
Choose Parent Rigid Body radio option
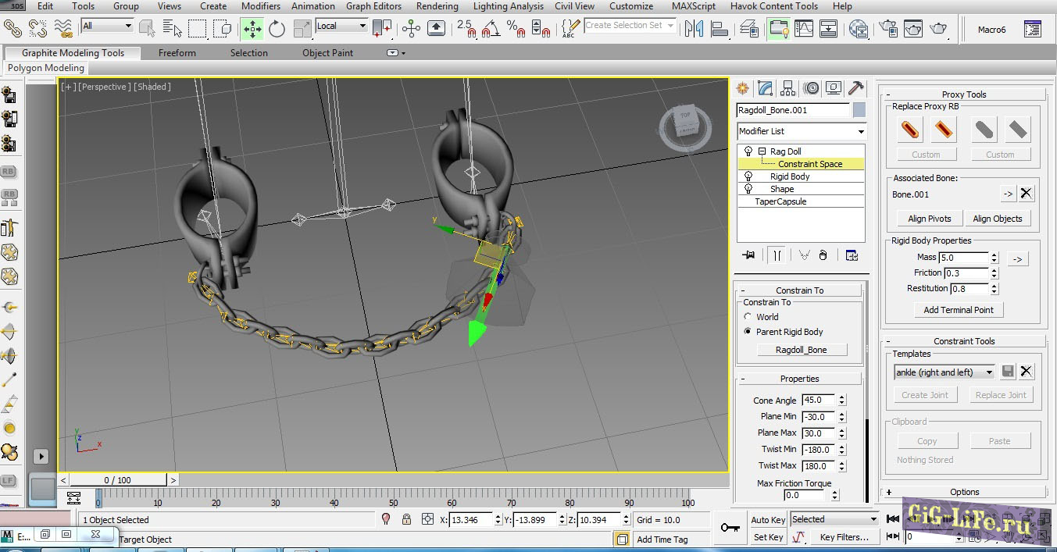click(x=748, y=332)
